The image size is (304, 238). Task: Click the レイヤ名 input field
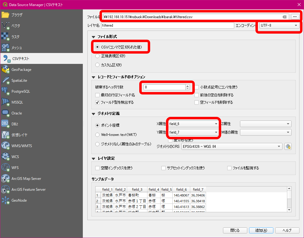pos(167,25)
